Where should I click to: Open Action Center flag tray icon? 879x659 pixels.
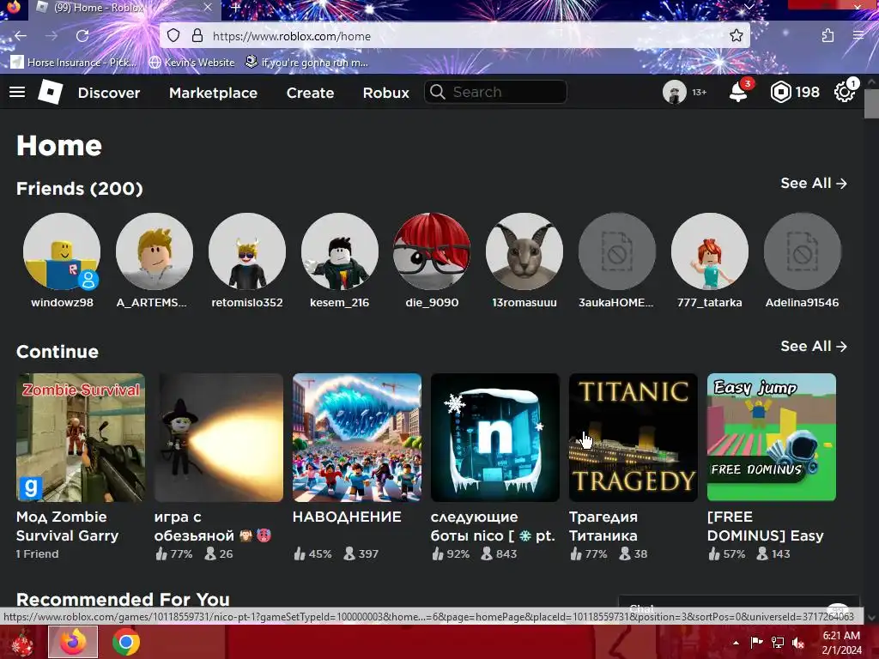pos(757,643)
